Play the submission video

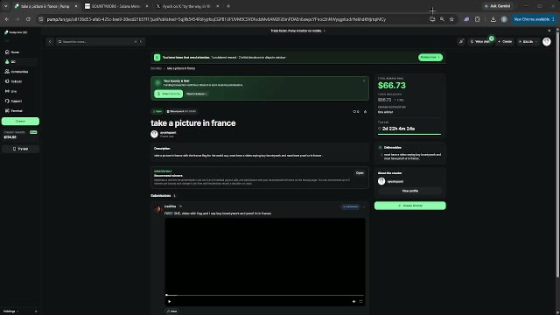tap(169, 301)
